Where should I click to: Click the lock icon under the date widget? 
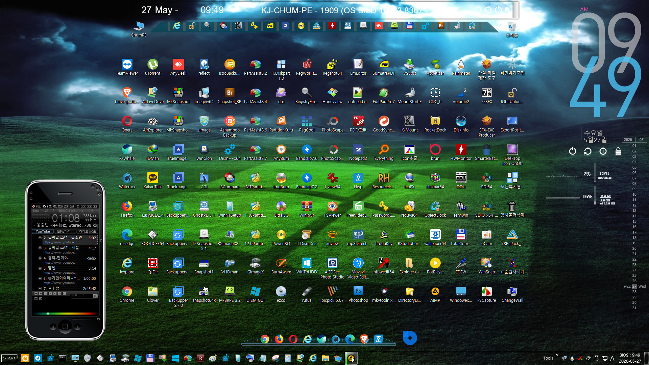click(618, 151)
